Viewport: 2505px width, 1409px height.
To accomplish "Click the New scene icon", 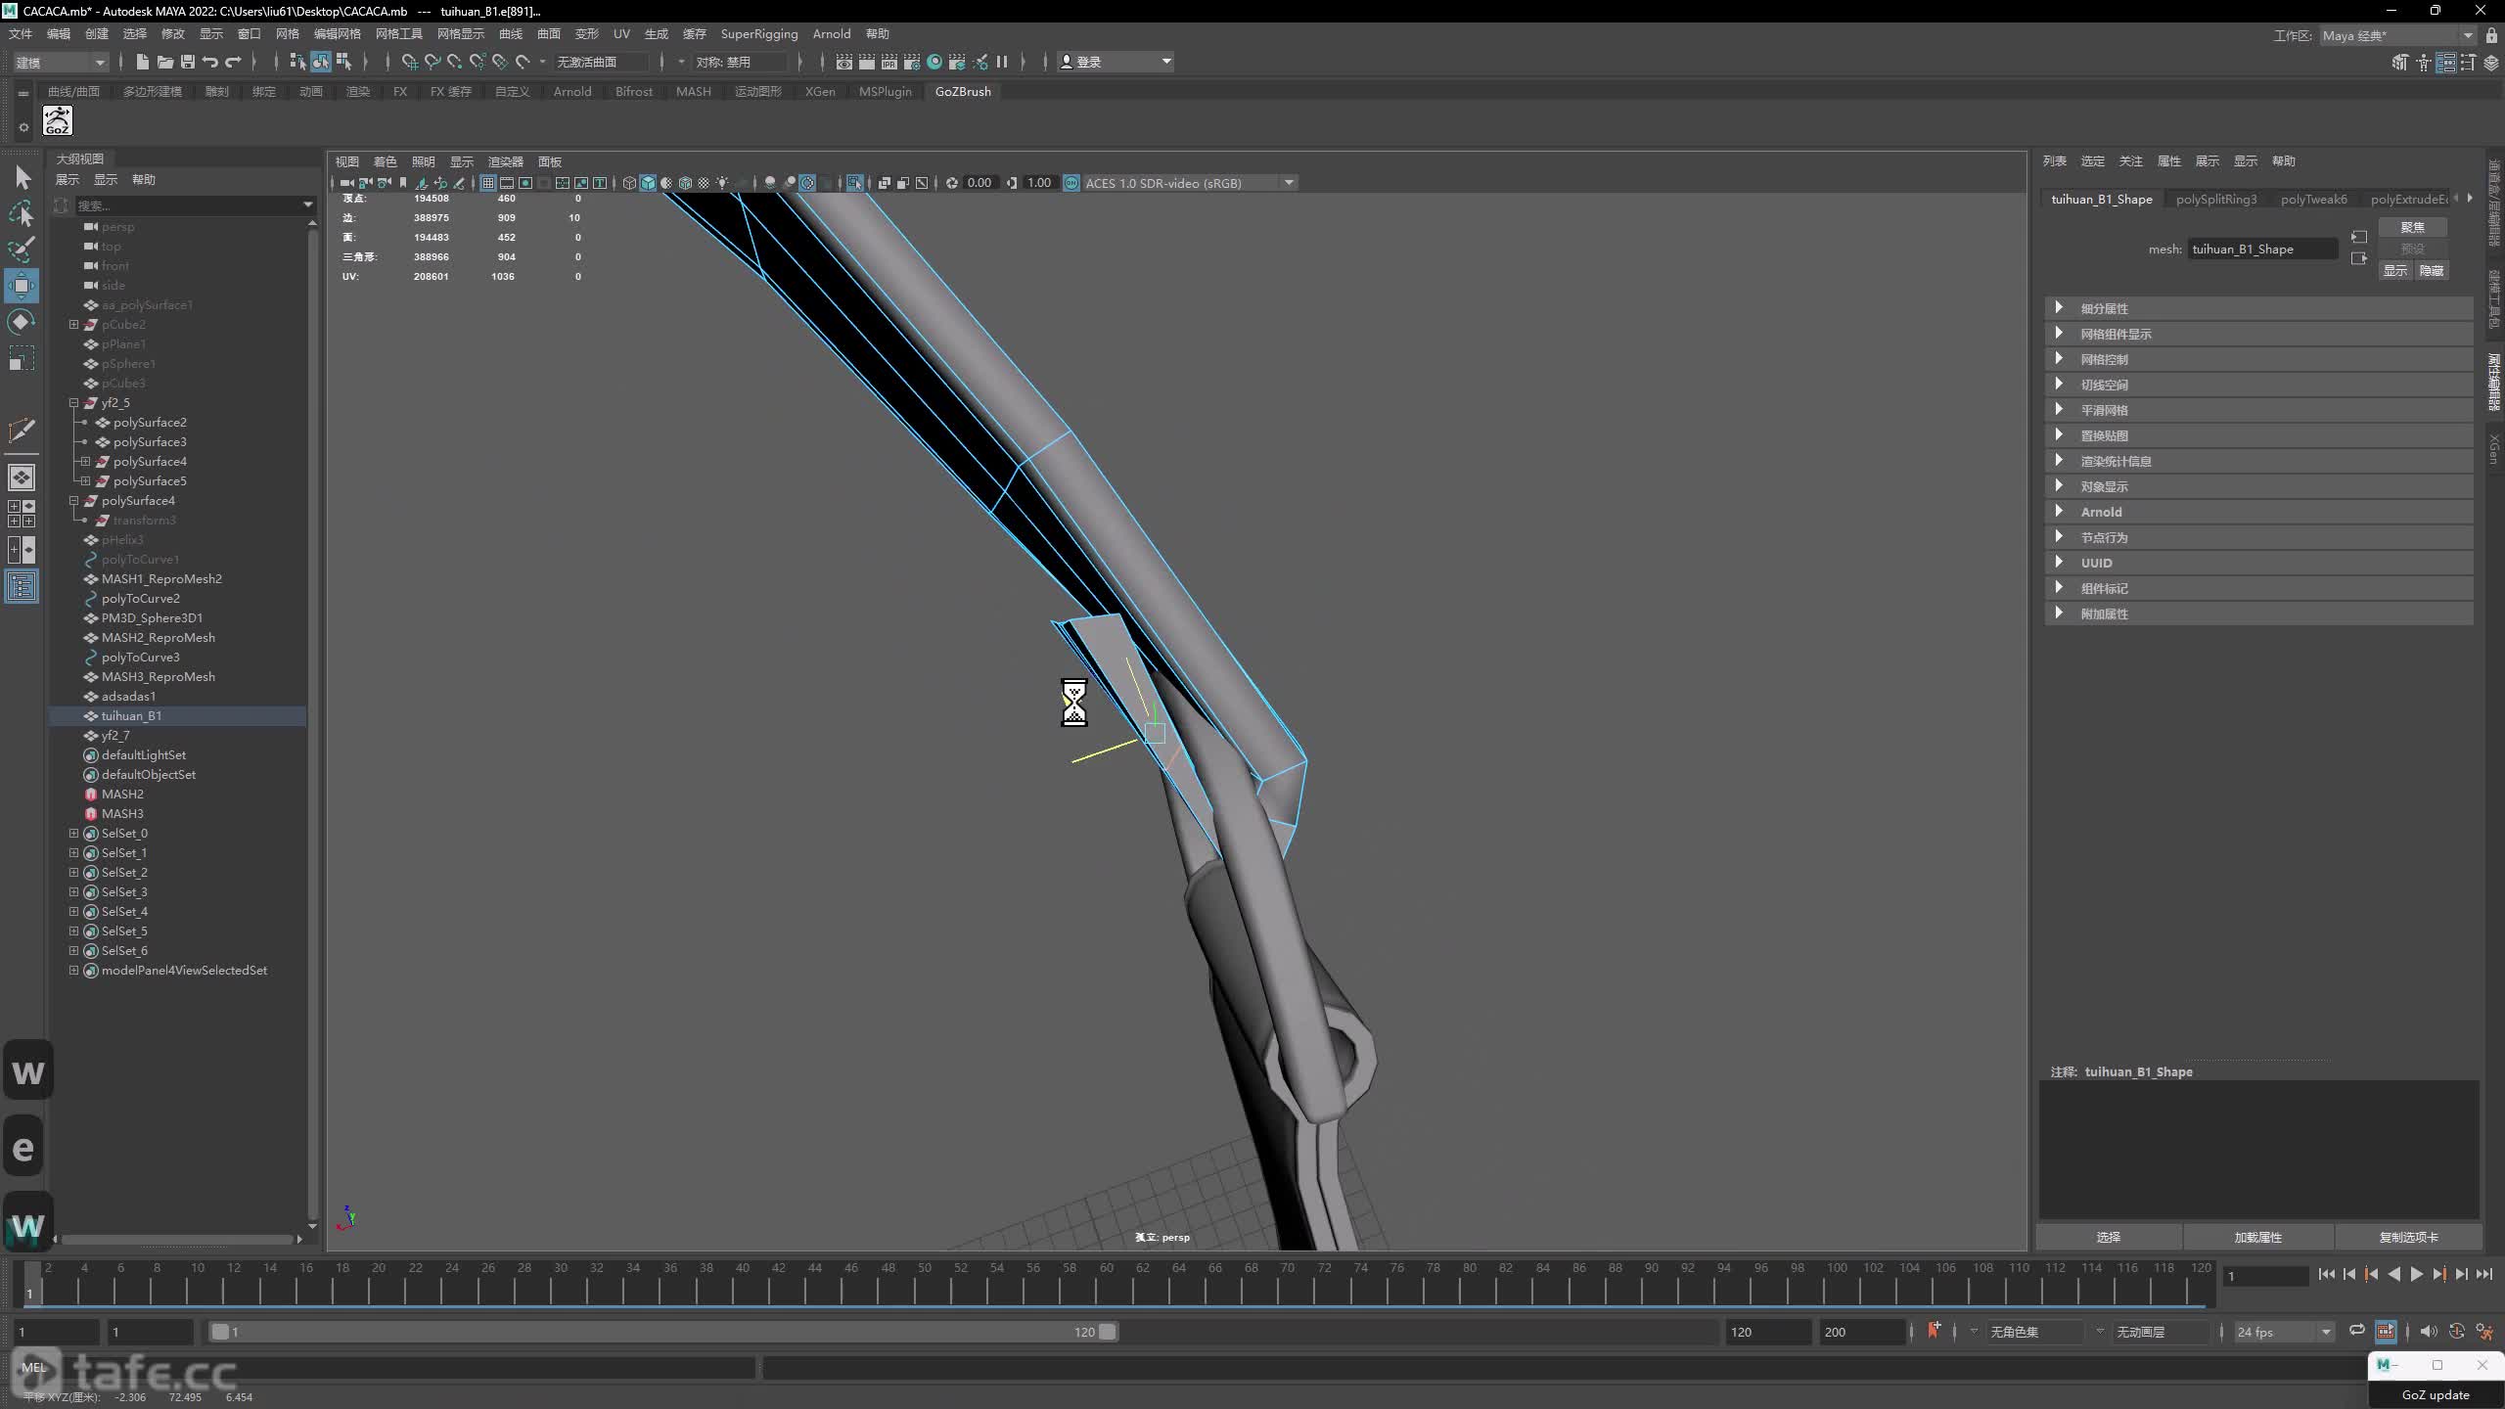I will pos(143,62).
